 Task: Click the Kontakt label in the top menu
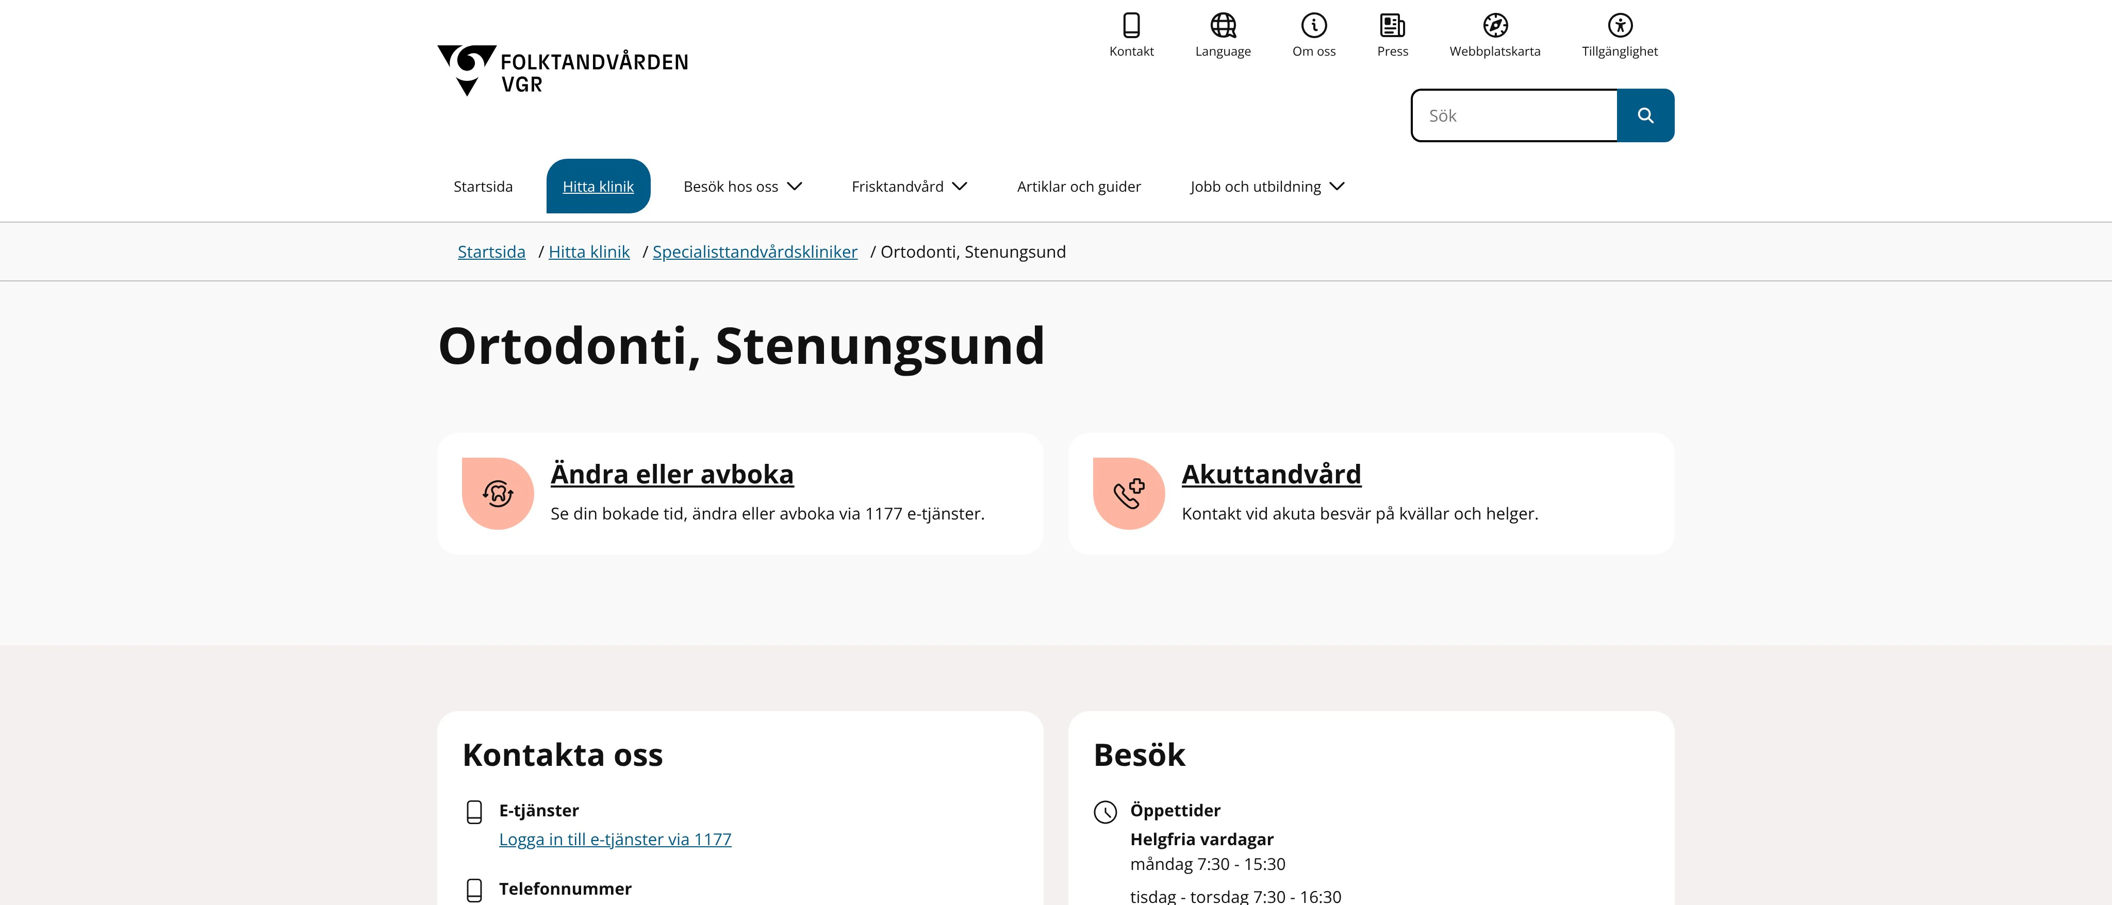point(1131,51)
